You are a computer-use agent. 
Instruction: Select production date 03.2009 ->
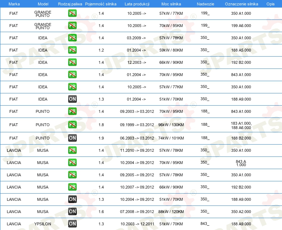(x=136, y=38)
